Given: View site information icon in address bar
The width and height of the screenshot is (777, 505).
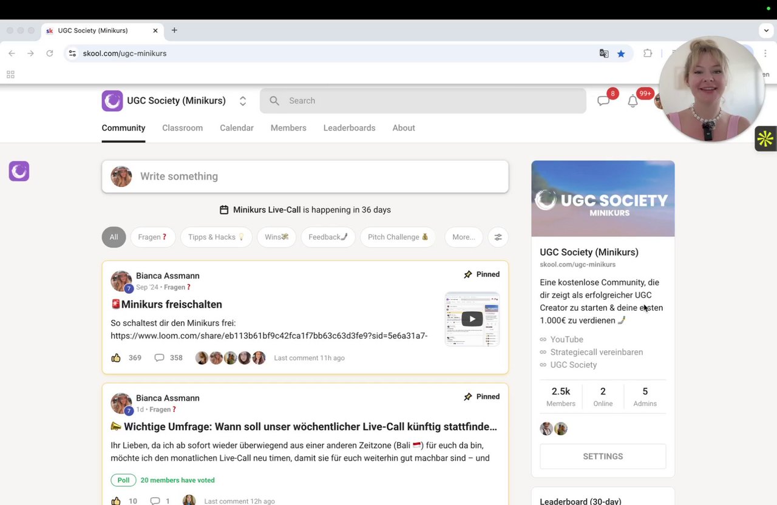Looking at the screenshot, I should coord(72,53).
